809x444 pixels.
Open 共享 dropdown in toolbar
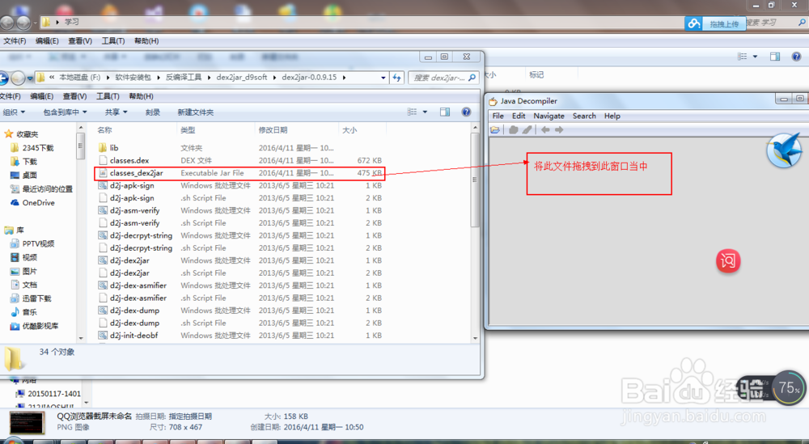coord(116,112)
